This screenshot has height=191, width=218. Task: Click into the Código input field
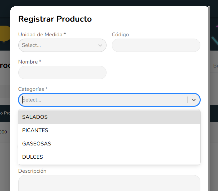[x=156, y=45]
